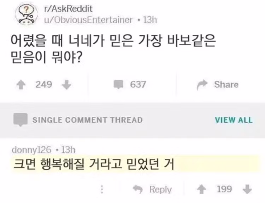This screenshot has width=265, height=203.
Task: Click the Reply label on the comment
Action: coord(160,190)
